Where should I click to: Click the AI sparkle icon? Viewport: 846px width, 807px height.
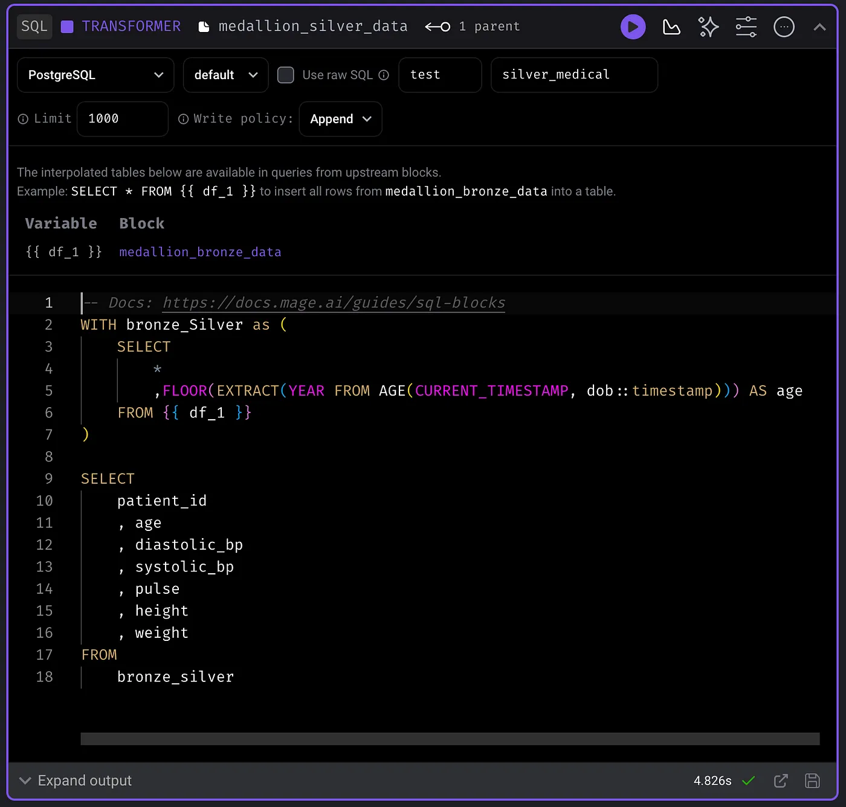pos(708,27)
